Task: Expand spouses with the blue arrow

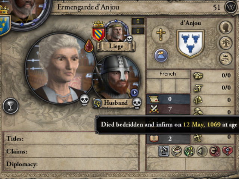Action: tap(134, 92)
